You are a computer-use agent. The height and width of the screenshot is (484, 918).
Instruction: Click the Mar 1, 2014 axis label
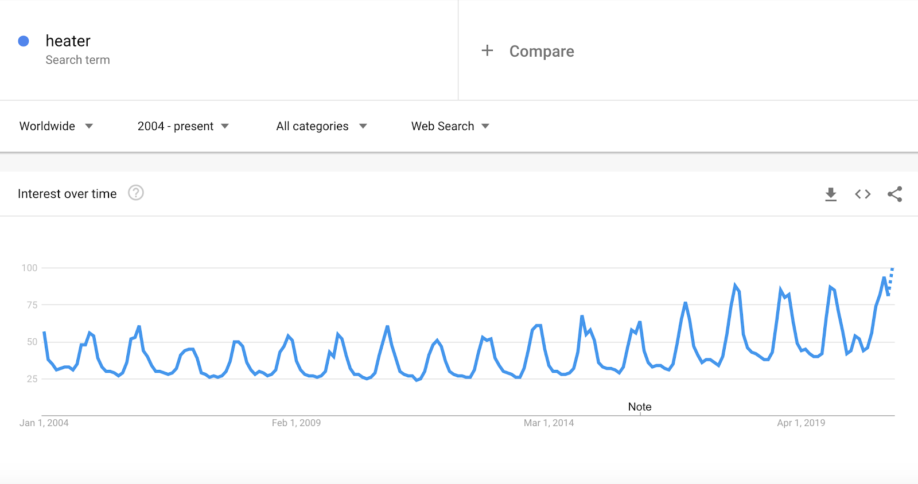click(x=549, y=423)
